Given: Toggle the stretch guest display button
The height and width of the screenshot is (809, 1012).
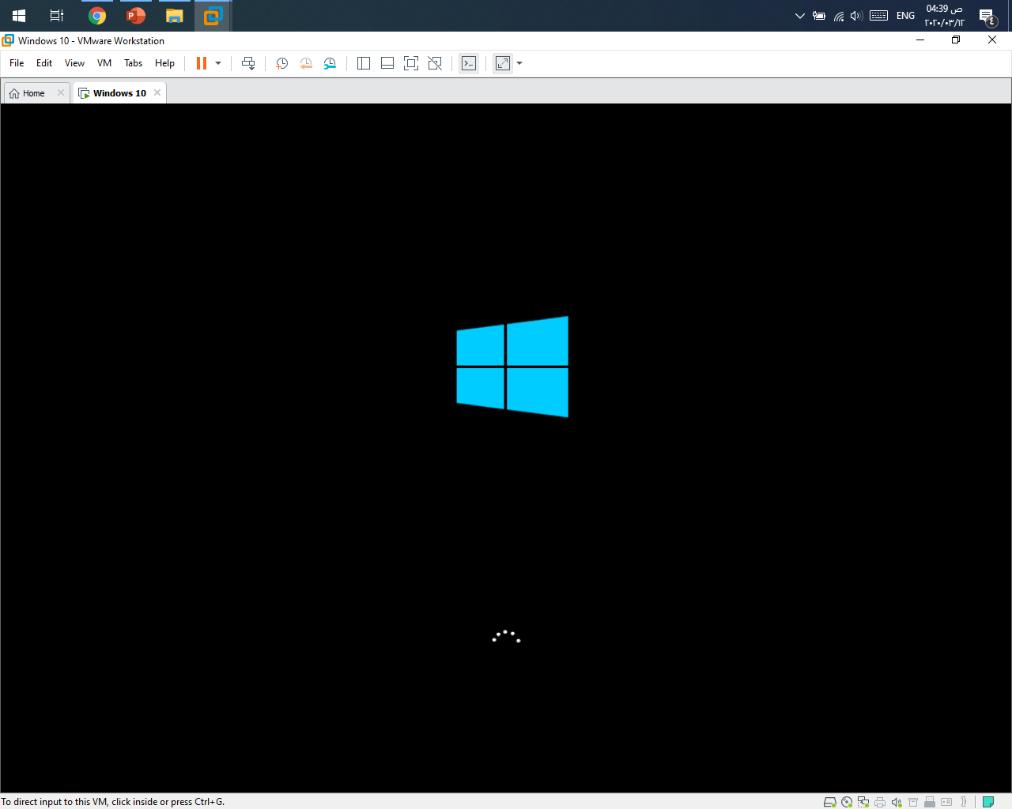Looking at the screenshot, I should point(503,63).
